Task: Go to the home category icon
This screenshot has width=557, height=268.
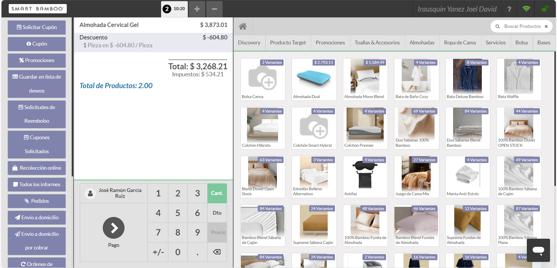Action: 243,26
